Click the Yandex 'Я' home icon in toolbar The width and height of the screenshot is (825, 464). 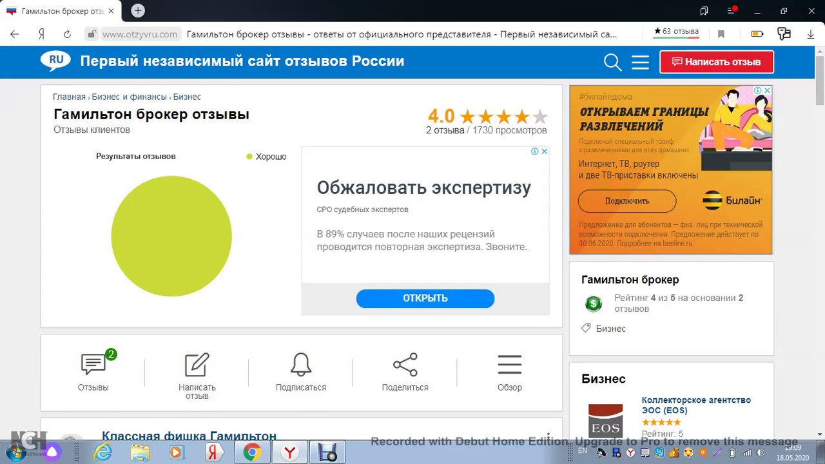41,34
